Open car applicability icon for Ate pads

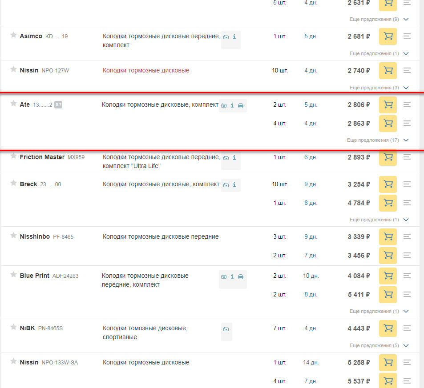(241, 105)
